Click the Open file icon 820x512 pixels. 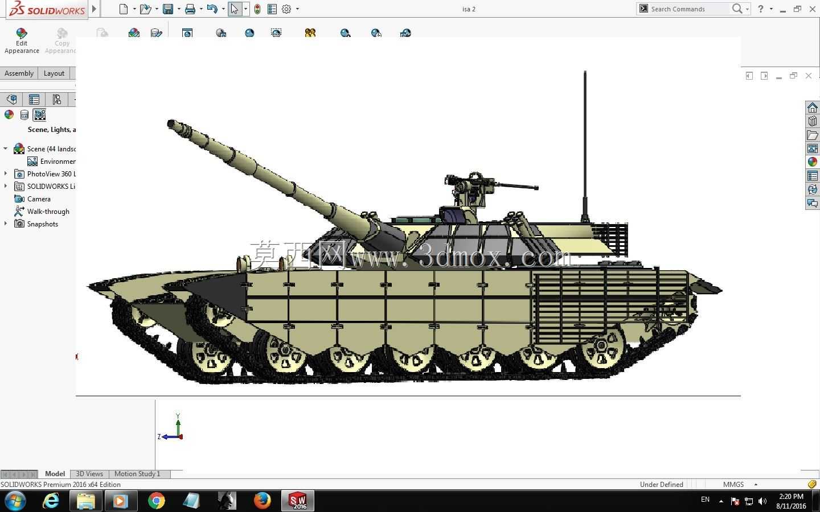click(x=145, y=9)
